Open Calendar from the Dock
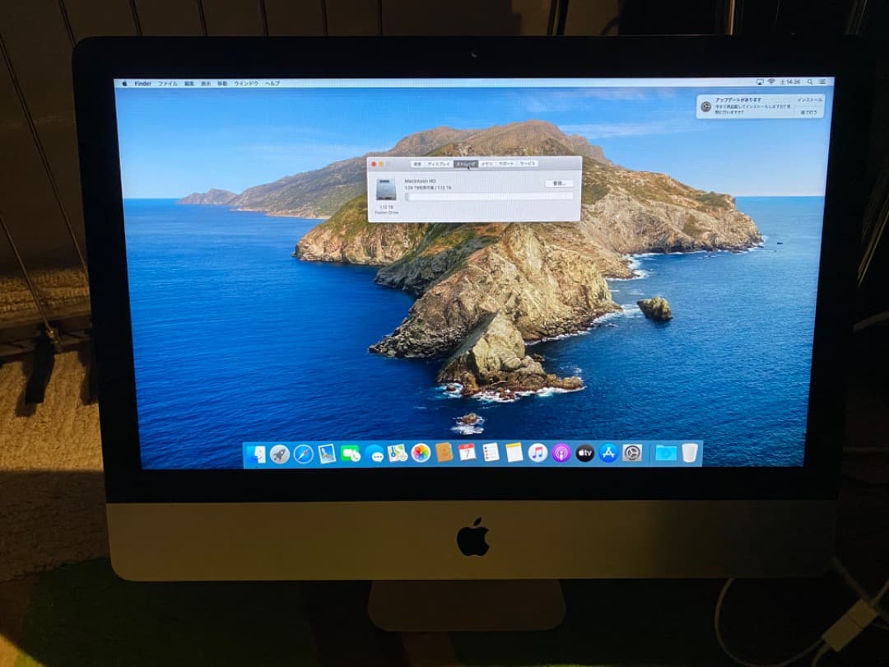The height and width of the screenshot is (667, 889). click(465, 455)
